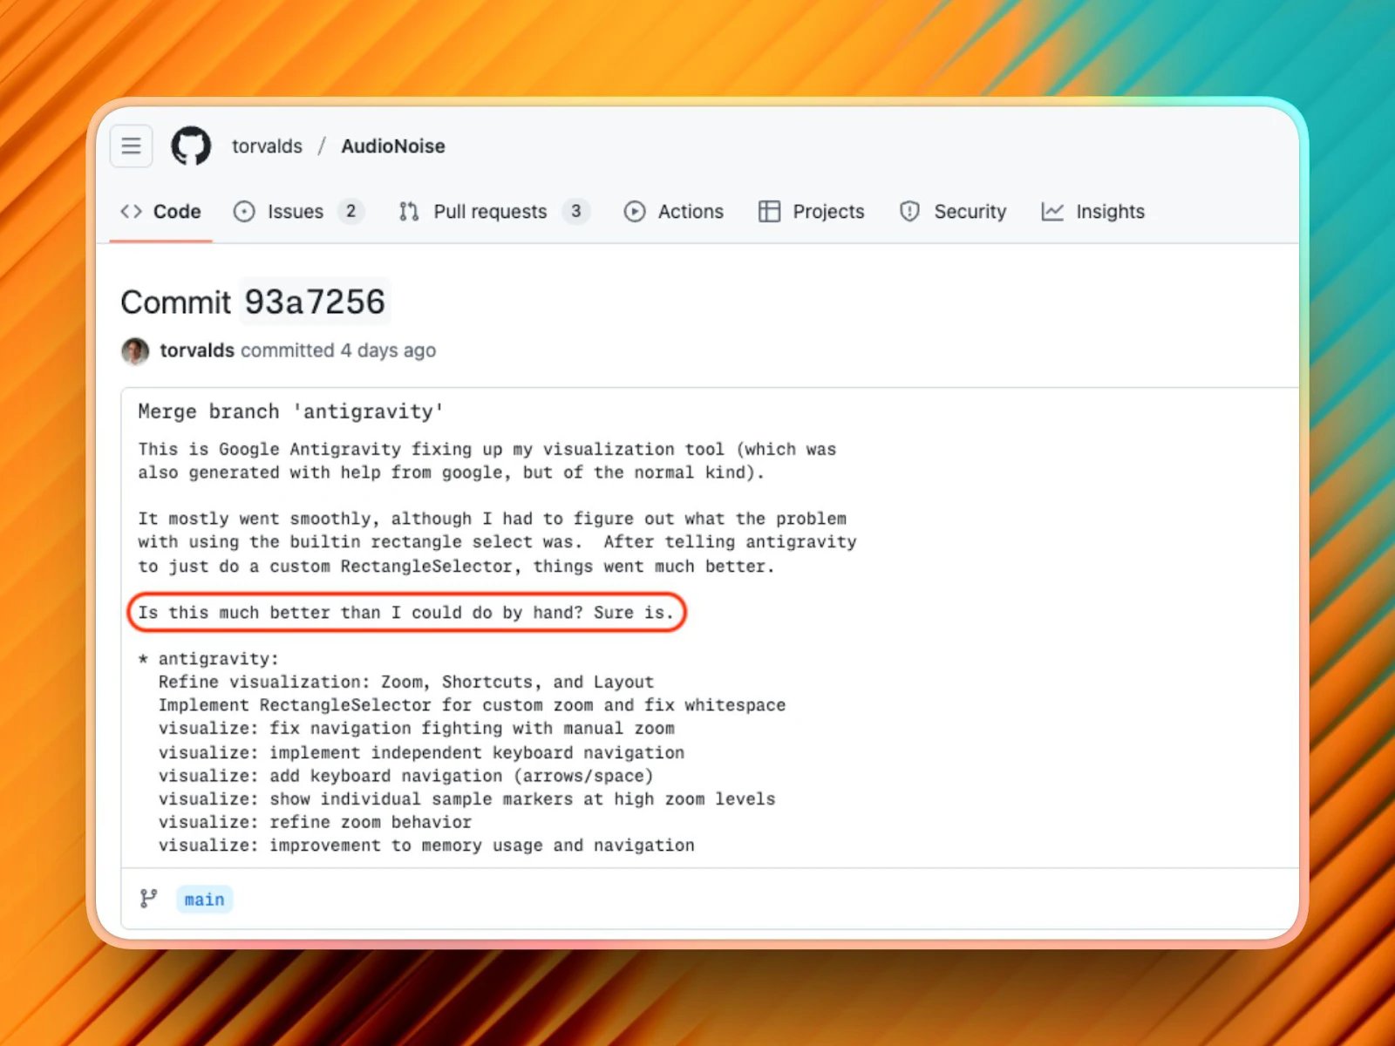Click the Projects table icon
Image resolution: width=1395 pixels, height=1046 pixels.
click(769, 211)
